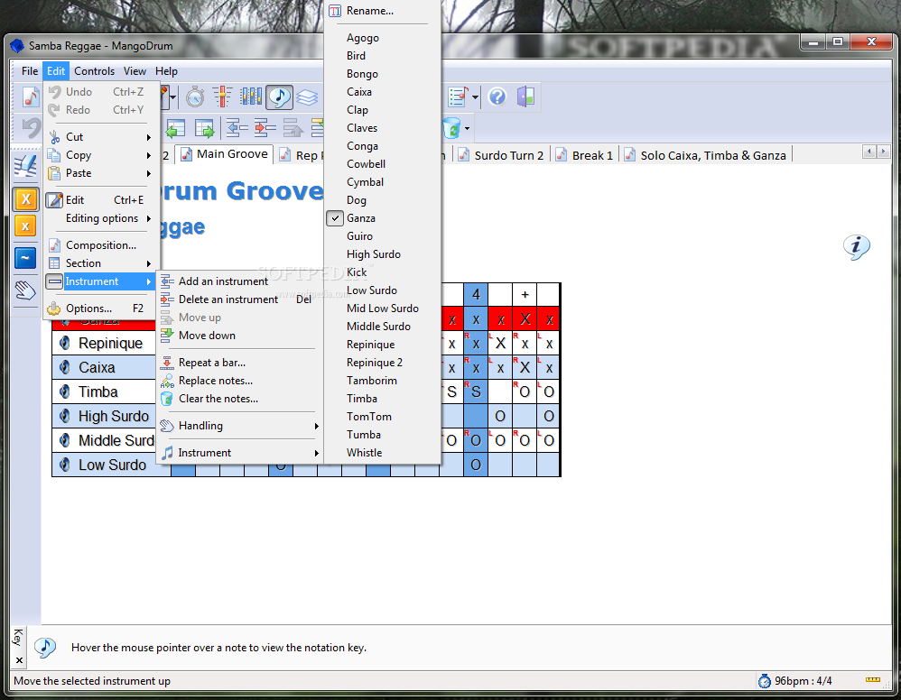Expand the Paste submenu
The image size is (901, 700).
pos(101,173)
